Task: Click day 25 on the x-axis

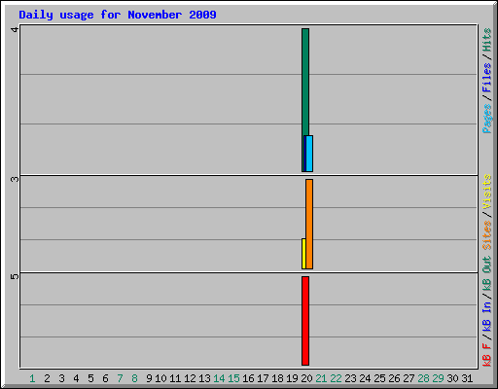Action: [x=379, y=378]
